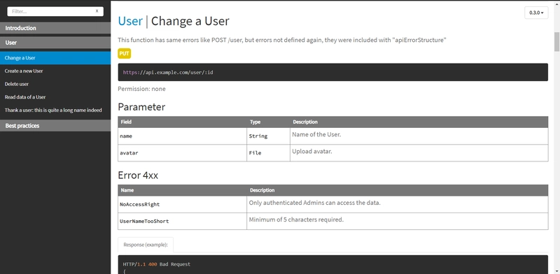This screenshot has height=274, width=560.
Task: Click the 'Permission: none' text
Action: 142,89
